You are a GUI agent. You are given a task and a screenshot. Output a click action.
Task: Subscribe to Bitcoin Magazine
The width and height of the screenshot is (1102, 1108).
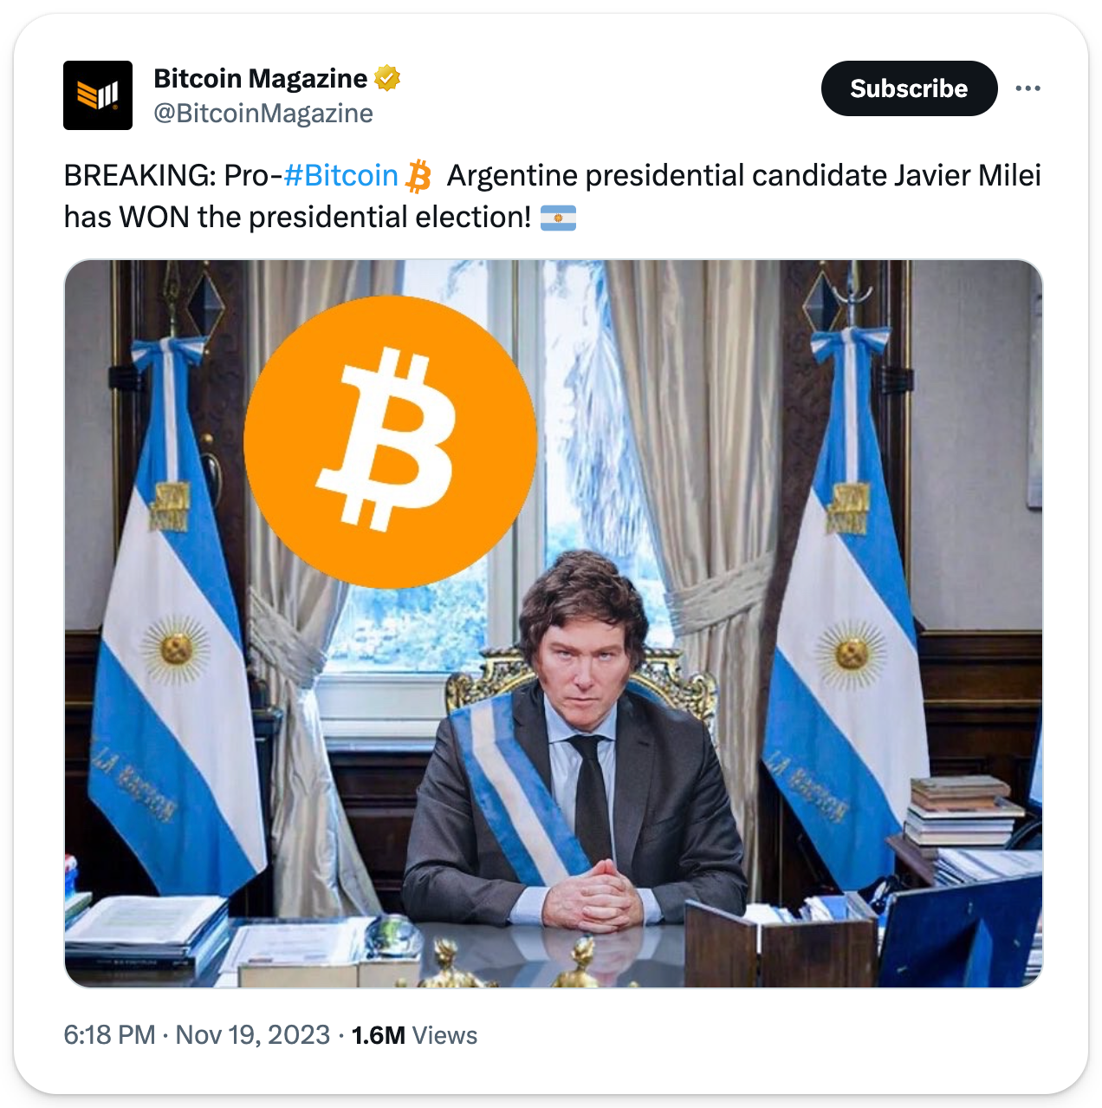click(x=909, y=88)
